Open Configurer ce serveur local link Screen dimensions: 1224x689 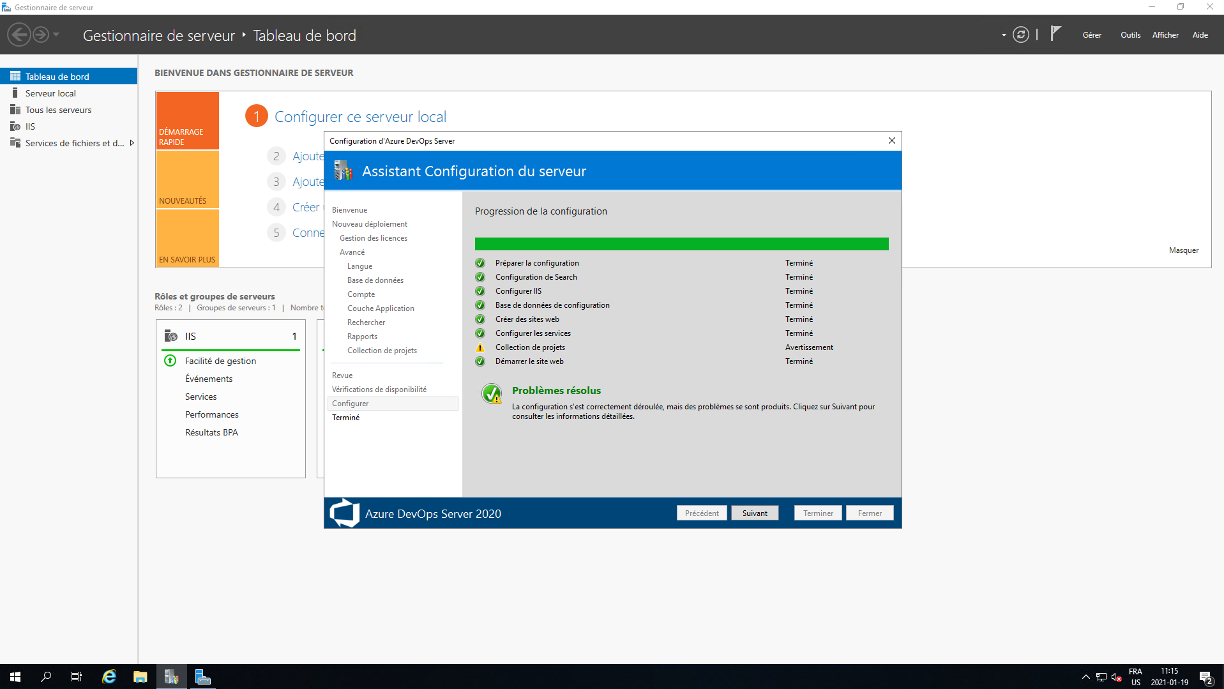[360, 117]
